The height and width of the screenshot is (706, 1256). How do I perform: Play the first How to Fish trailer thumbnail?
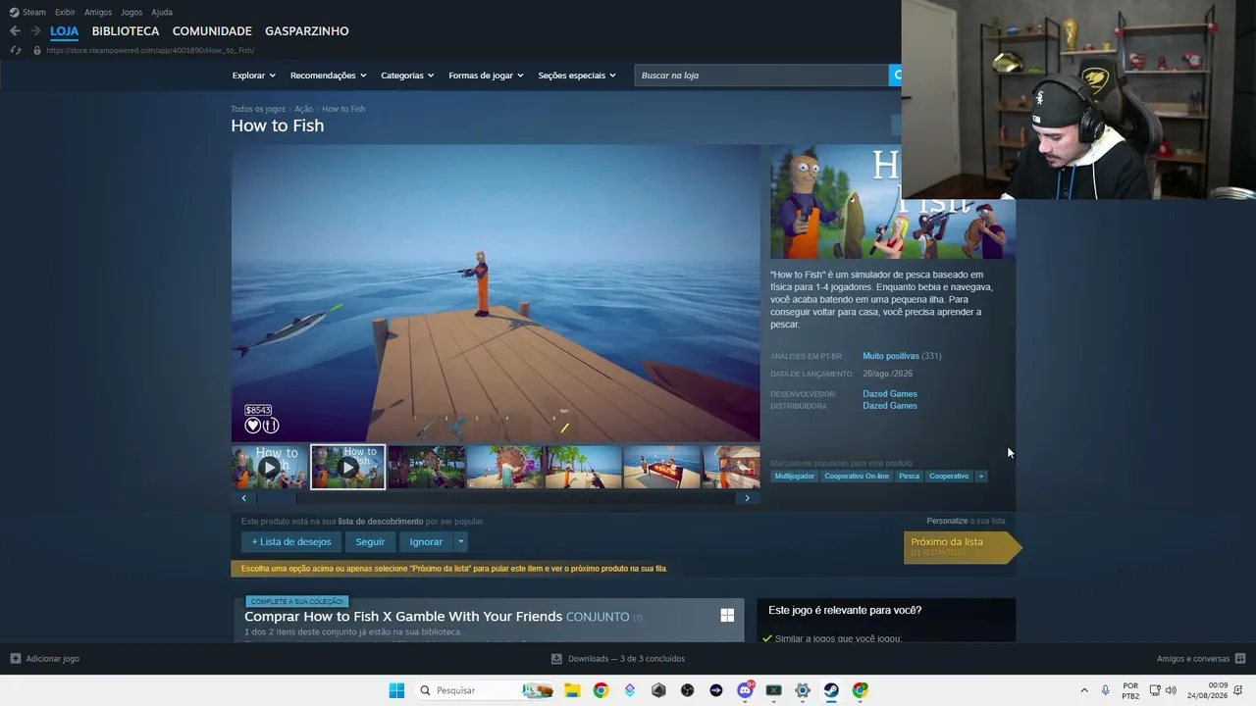pyautogui.click(x=269, y=467)
